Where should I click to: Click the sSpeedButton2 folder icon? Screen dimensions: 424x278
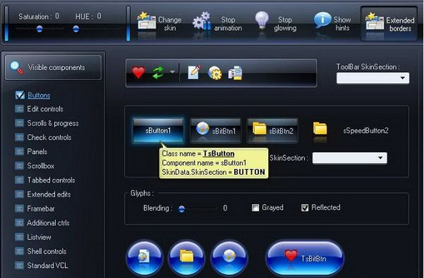[x=320, y=130]
